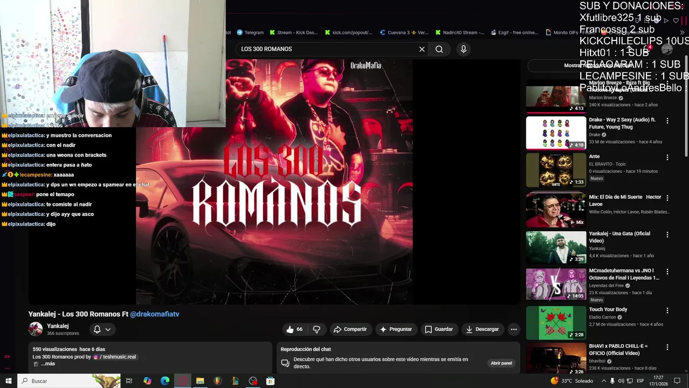Image resolution: width=689 pixels, height=388 pixels.
Task: Open Yankalej Una Gata thumbnail
Action: click(556, 247)
